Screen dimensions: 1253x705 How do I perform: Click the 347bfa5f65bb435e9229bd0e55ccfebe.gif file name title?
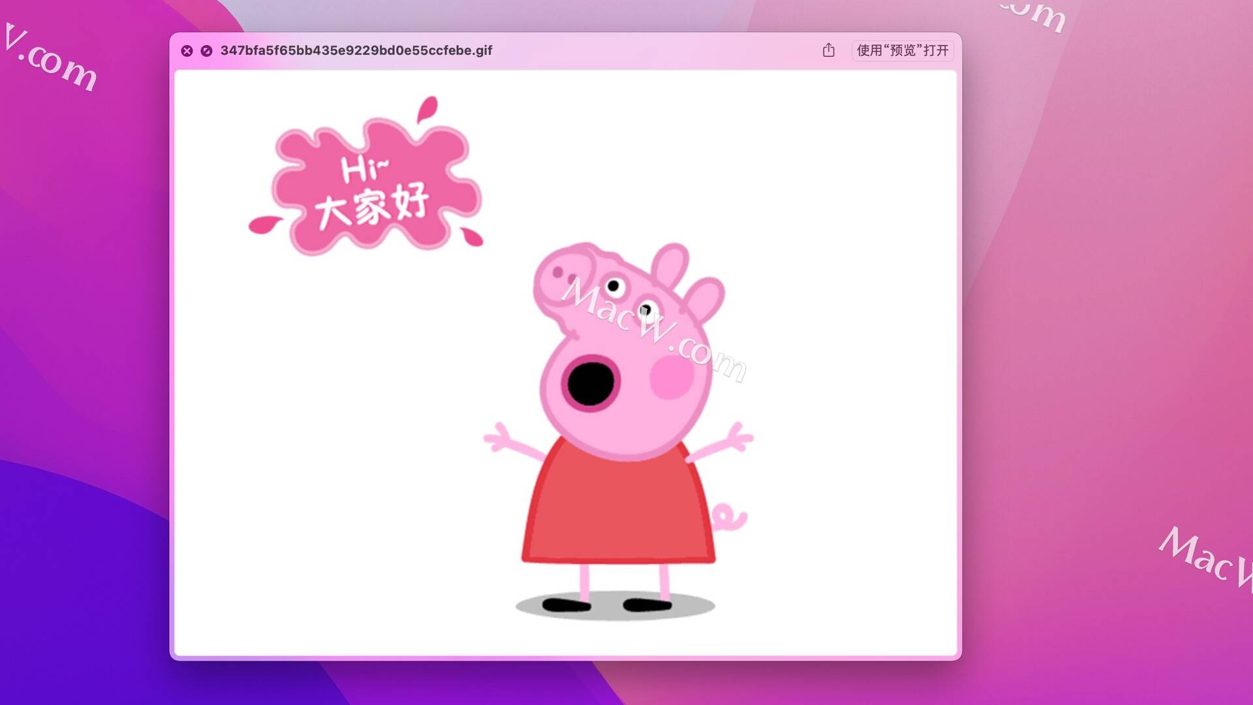[x=356, y=50]
